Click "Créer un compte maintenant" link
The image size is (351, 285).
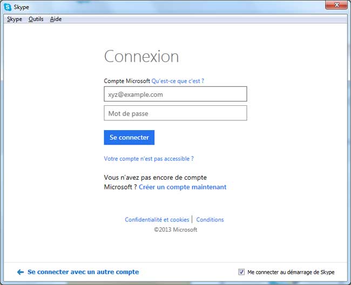[183, 187]
